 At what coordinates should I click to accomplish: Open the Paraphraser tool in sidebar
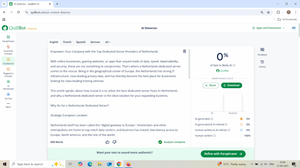tap(8, 38)
